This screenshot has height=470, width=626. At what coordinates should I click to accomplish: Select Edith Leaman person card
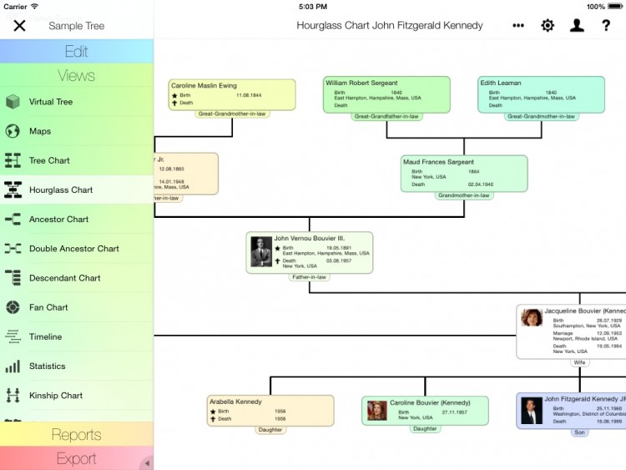coord(541,94)
